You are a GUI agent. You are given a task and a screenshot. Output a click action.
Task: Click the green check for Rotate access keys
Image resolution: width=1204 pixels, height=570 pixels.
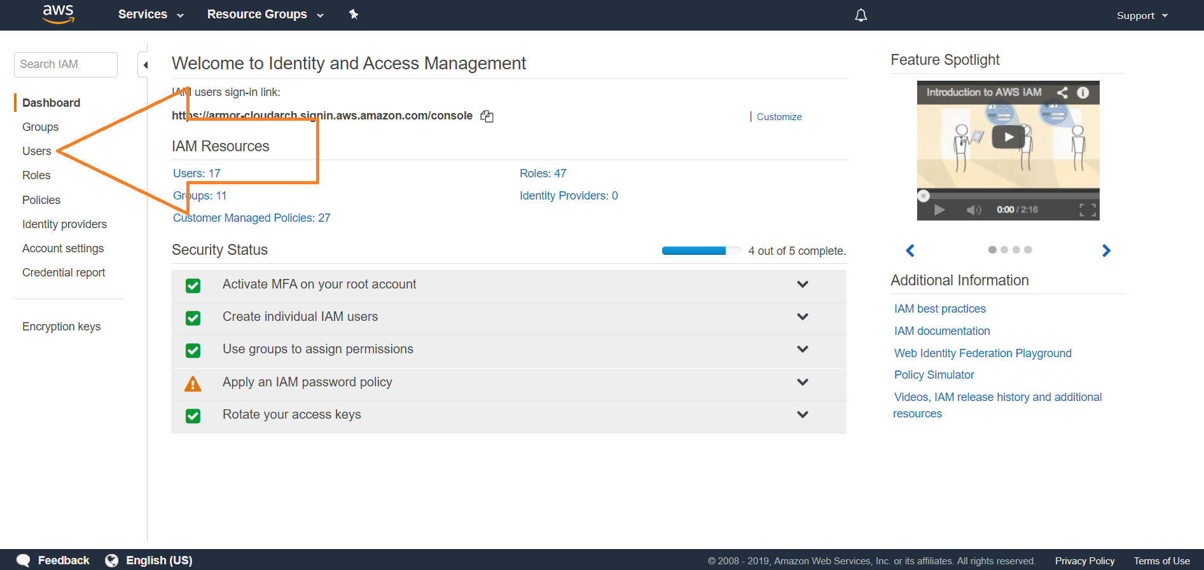point(193,416)
